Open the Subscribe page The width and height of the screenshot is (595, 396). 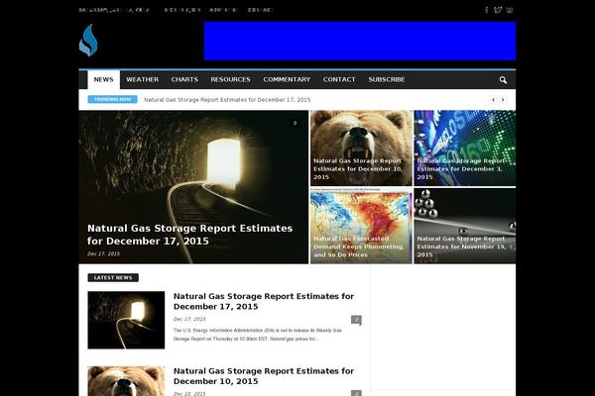point(387,79)
